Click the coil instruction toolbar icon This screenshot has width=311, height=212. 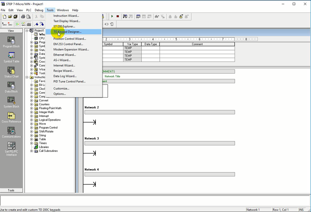pos(106,24)
